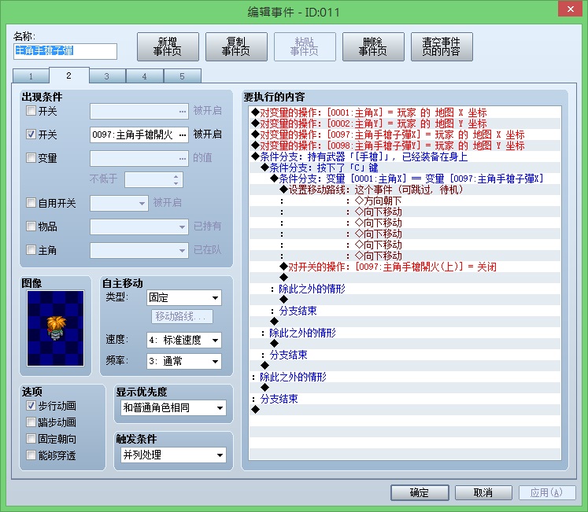The width and height of the screenshot is (588, 512).
Task: Enable the first 开关 condition checkbox
Action: click(x=31, y=111)
